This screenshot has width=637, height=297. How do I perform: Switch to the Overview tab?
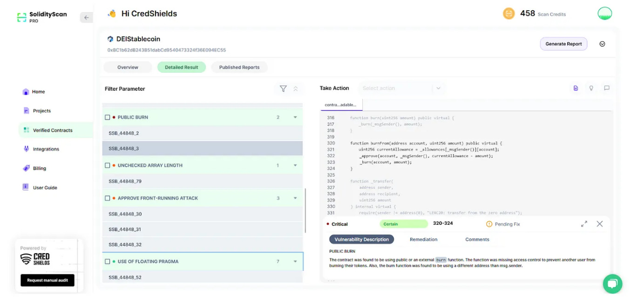pyautogui.click(x=128, y=67)
